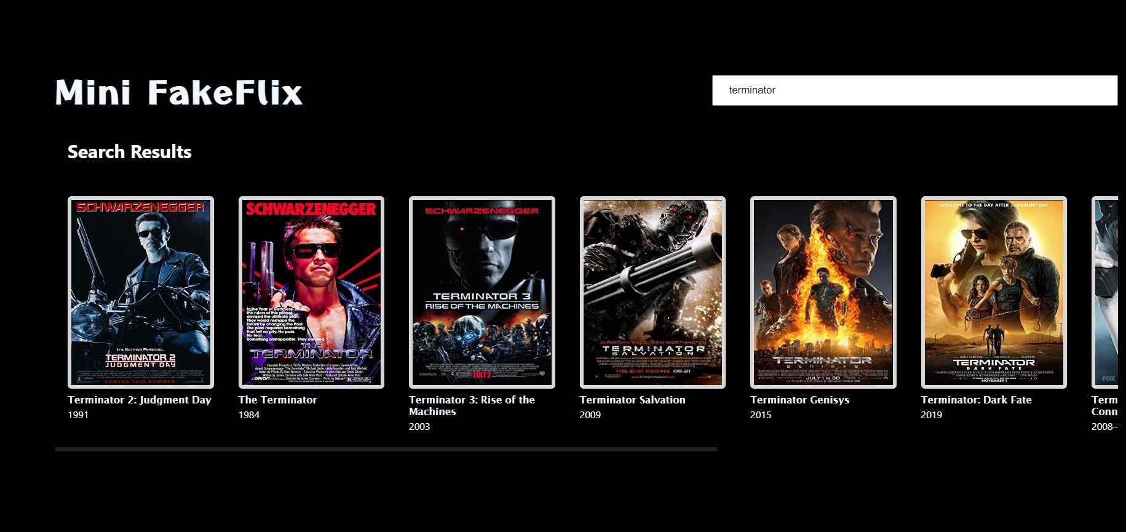The width and height of the screenshot is (1126, 532).
Task: Open the Terminator: Dark Fate poster
Action: point(994,292)
